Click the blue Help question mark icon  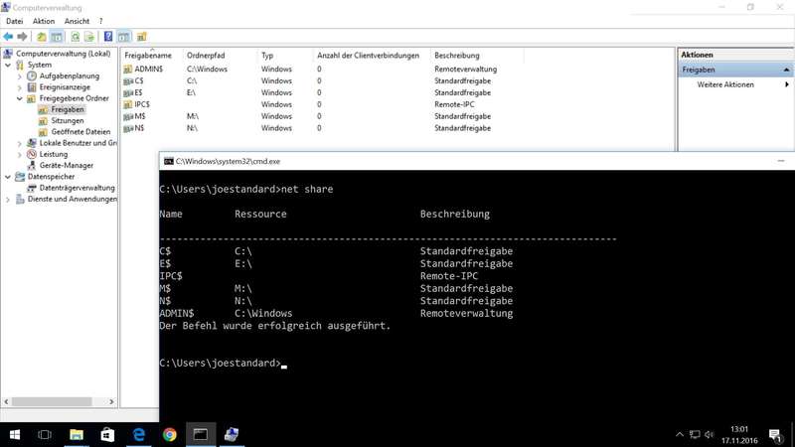(x=108, y=37)
